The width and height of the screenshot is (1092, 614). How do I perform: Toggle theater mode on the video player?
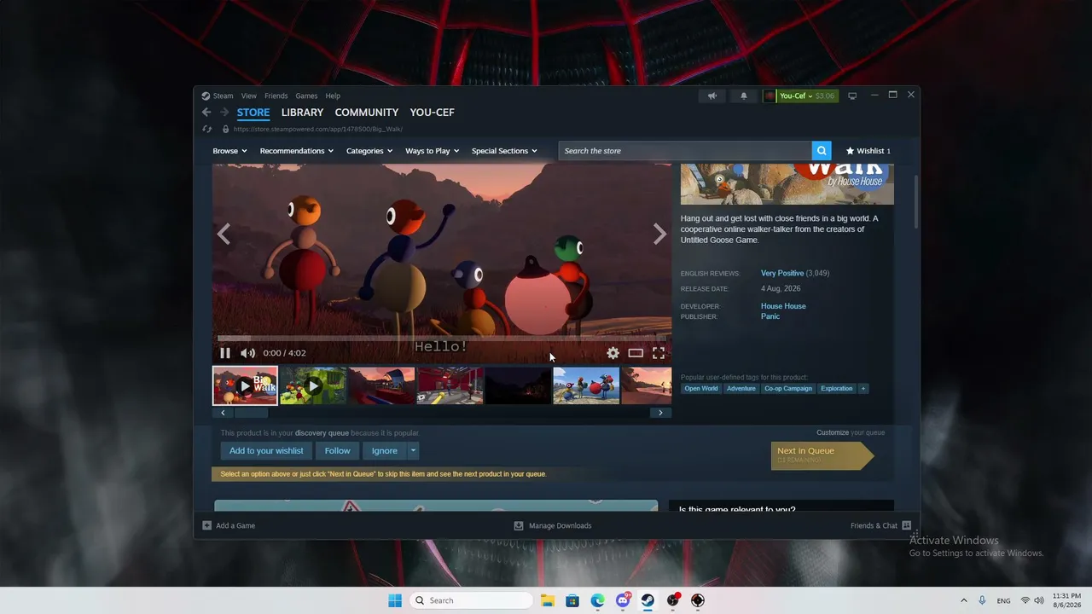[x=636, y=353]
